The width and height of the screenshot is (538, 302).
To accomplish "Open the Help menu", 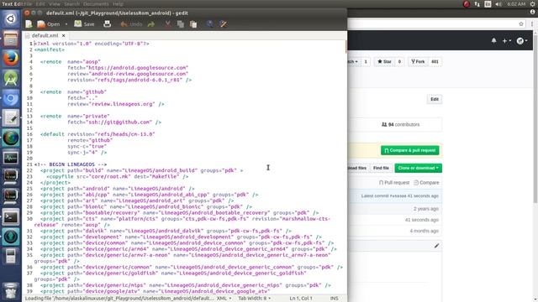I will (118, 3).
